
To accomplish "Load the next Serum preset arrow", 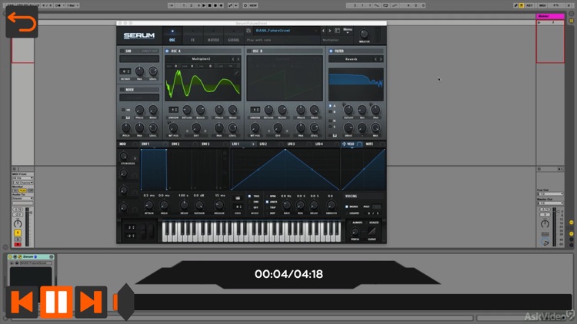I will coord(330,31).
